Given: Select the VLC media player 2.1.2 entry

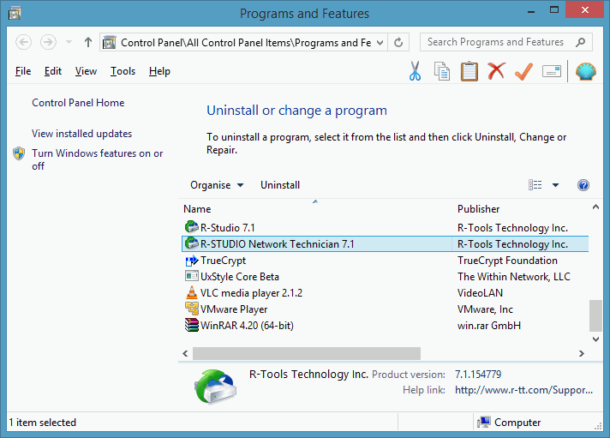Looking at the screenshot, I should click(386, 292).
